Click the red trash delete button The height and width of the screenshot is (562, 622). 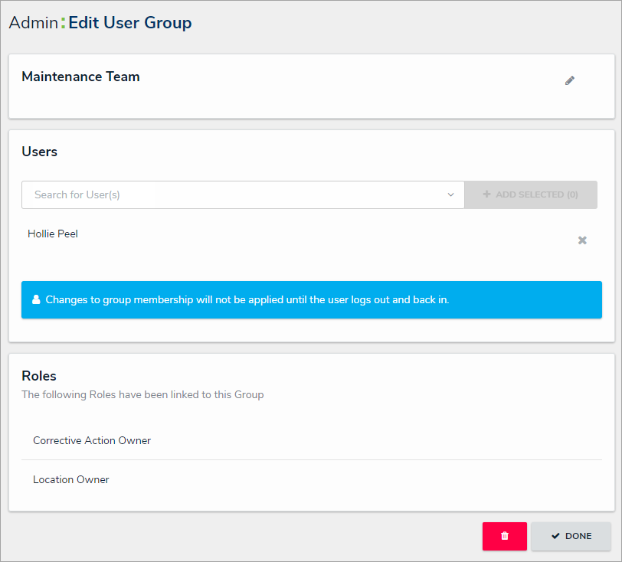coord(504,536)
